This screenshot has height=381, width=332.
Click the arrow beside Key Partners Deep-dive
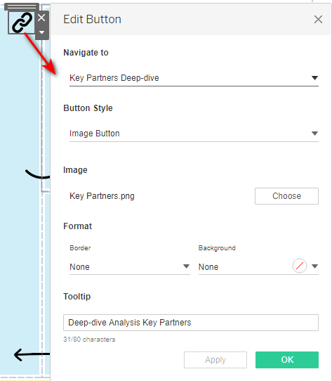[x=314, y=78]
